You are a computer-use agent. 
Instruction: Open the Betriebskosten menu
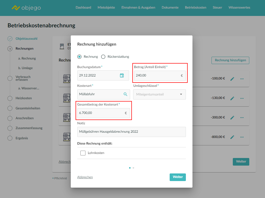pyautogui.click(x=196, y=8)
